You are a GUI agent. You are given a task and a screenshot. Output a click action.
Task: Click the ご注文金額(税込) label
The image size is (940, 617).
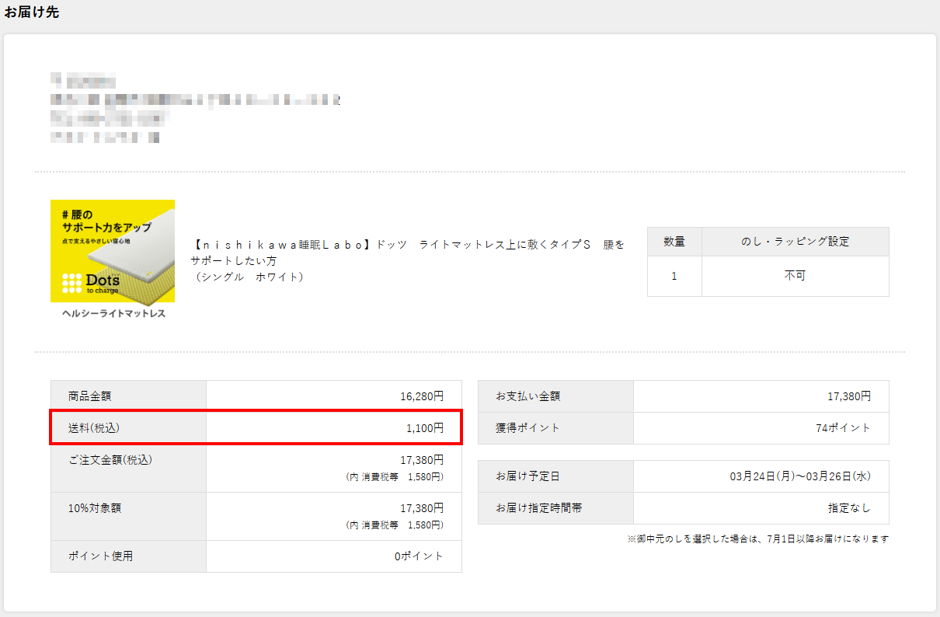(110, 459)
